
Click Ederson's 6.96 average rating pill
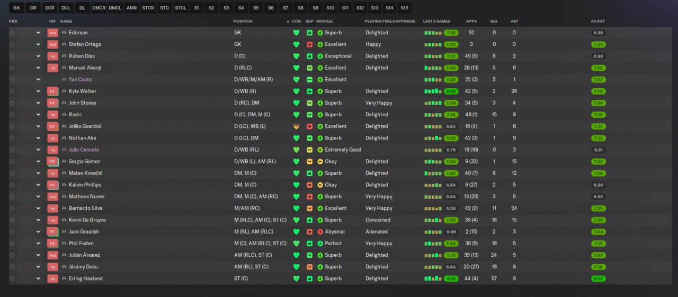(599, 33)
